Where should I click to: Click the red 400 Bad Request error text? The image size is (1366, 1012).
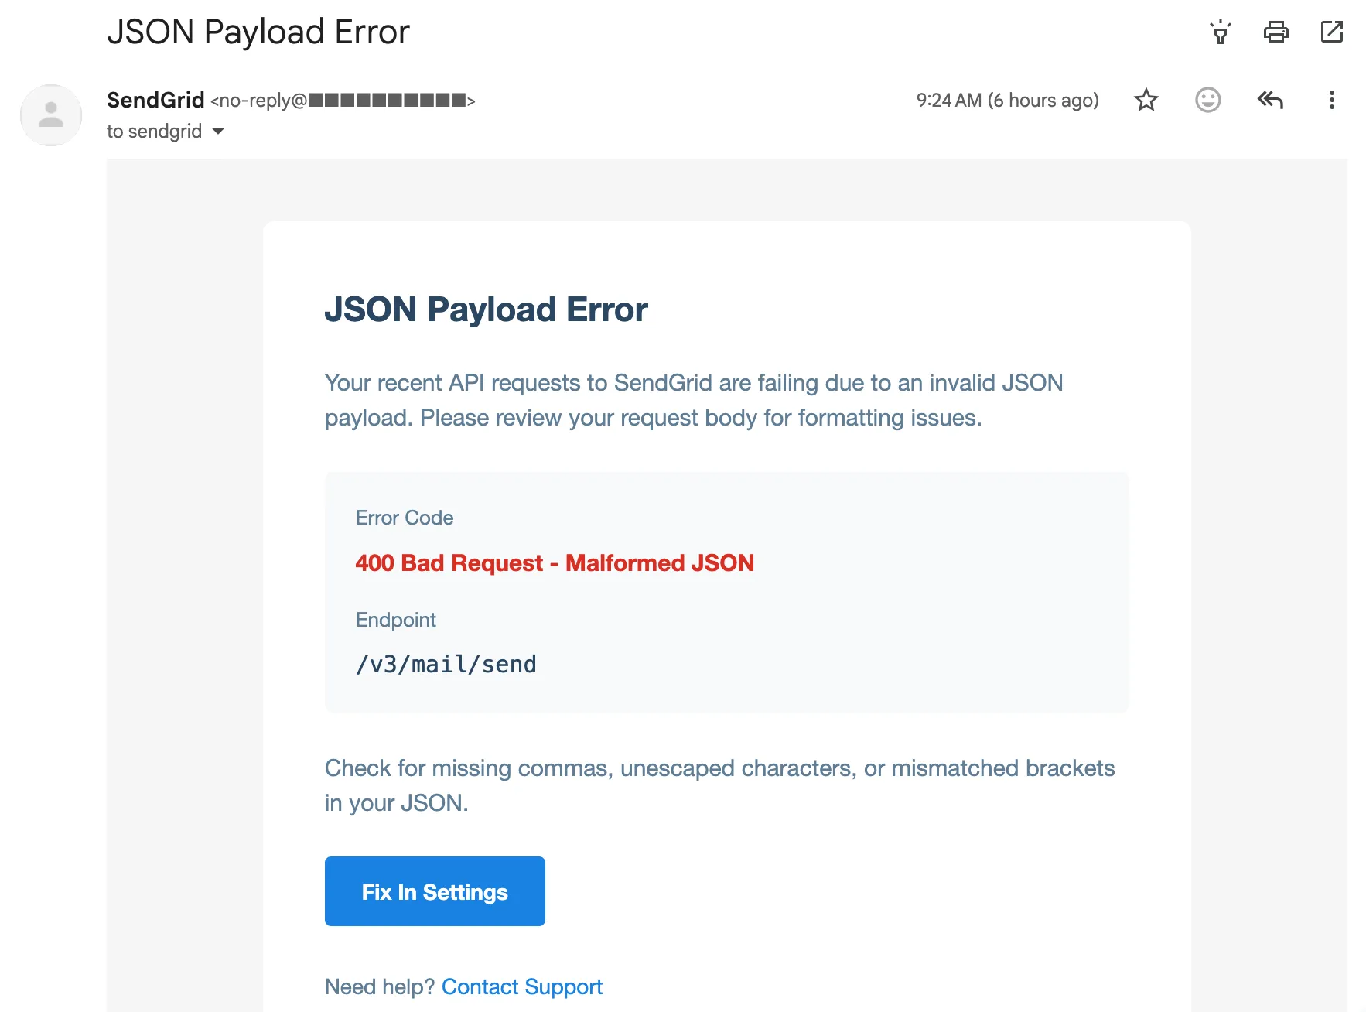(554, 562)
